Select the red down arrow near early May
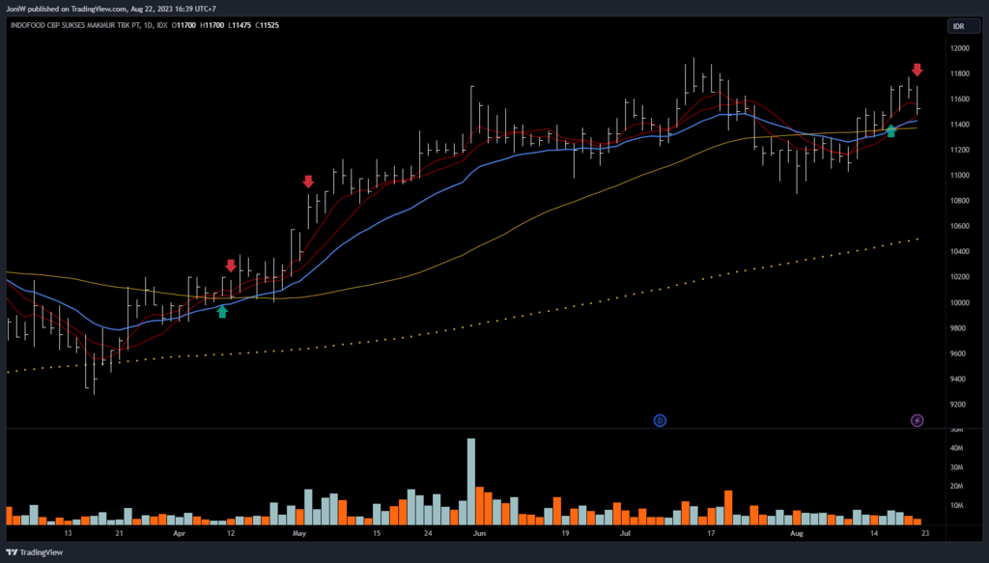 (x=308, y=182)
